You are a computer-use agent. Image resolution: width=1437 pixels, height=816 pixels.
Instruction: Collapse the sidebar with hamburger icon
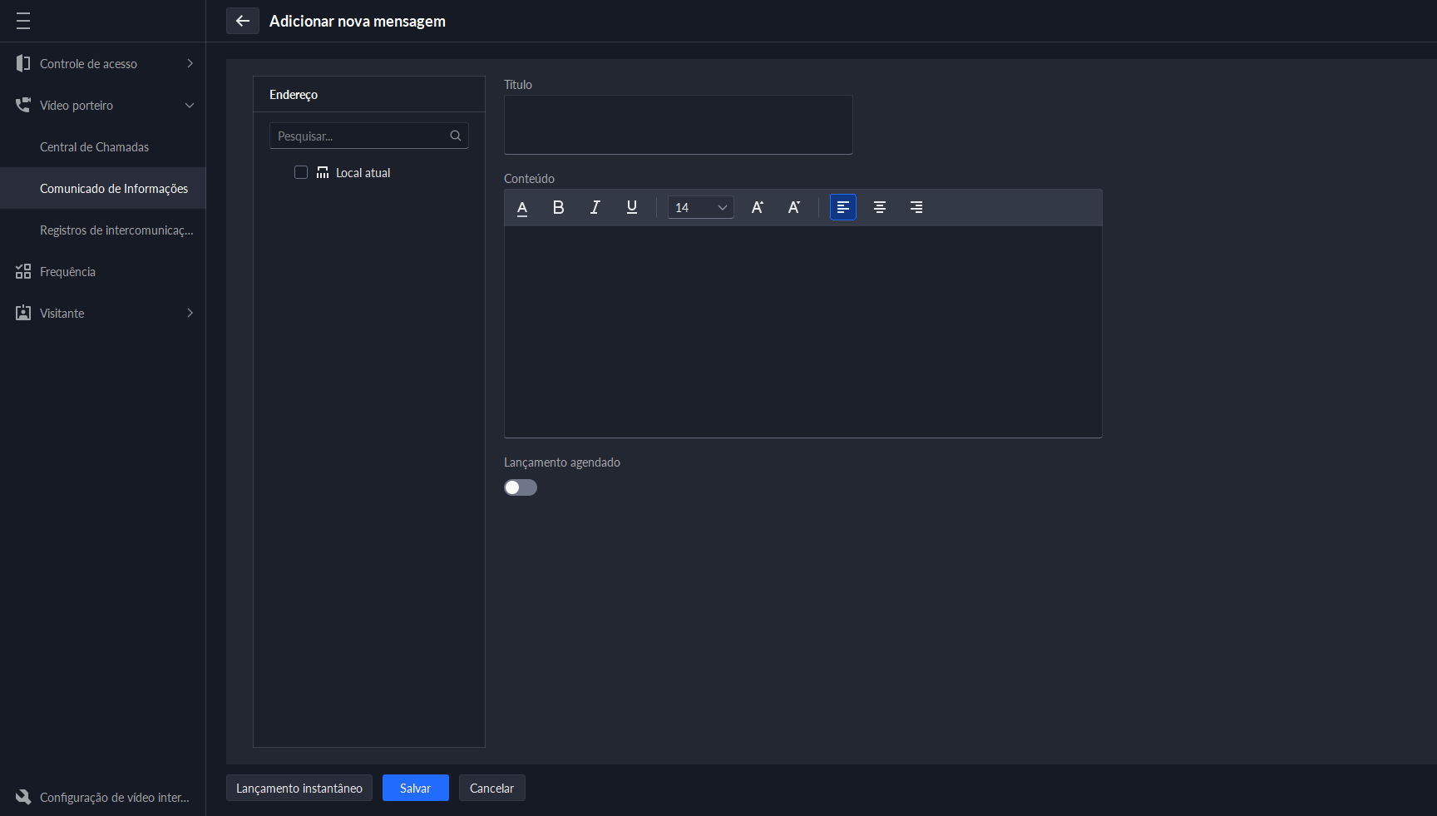coord(23,22)
